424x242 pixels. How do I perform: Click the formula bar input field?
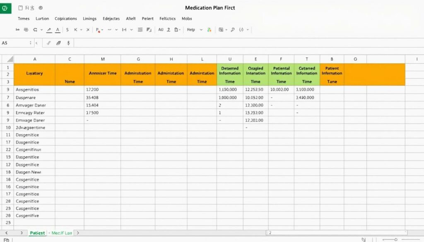249,43
